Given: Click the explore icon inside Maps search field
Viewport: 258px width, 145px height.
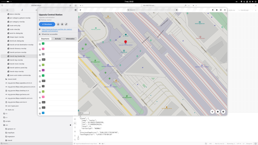Looking at the screenshot, I should point(177,10).
